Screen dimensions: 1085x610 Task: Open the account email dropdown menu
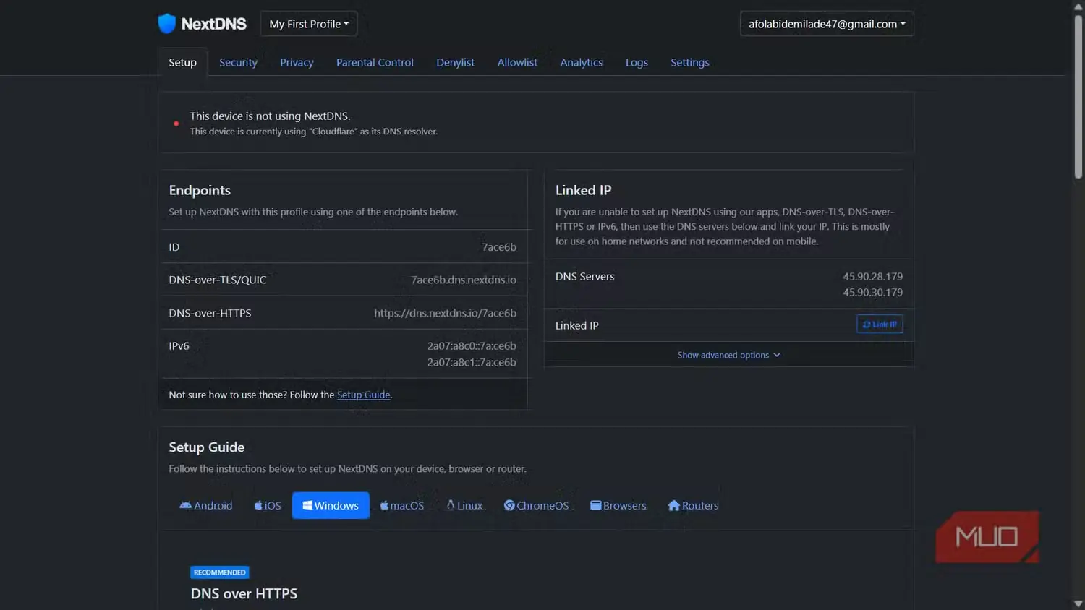coord(827,24)
